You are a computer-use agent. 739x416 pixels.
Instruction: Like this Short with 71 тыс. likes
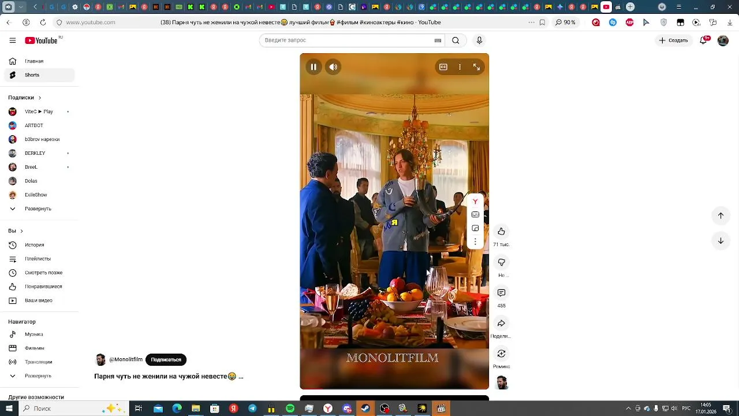(501, 232)
